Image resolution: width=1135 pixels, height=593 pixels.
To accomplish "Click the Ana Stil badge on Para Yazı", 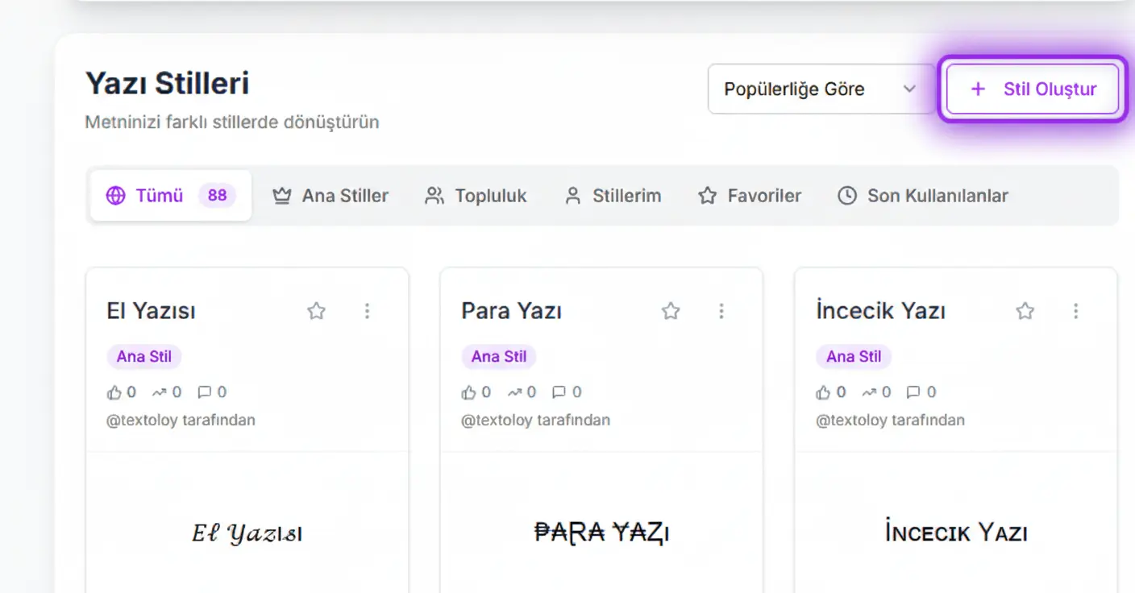I will [x=499, y=356].
